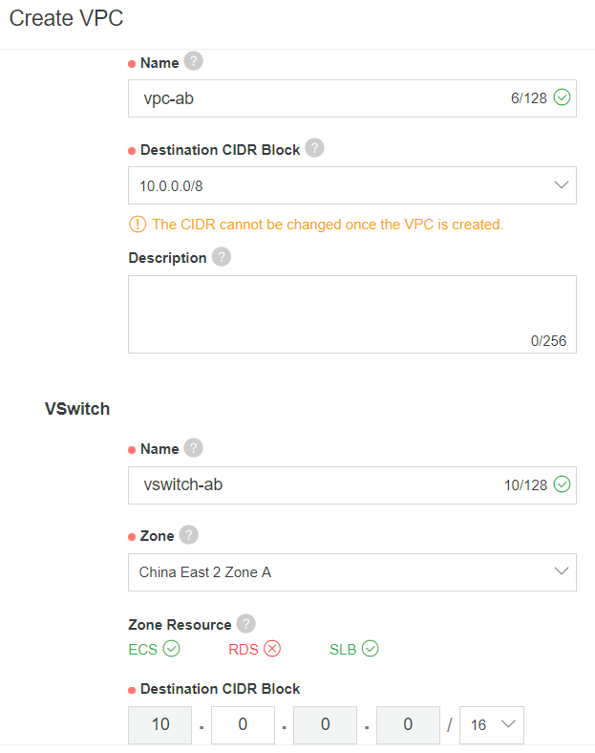The image size is (595, 753).
Task: Click help icon beside VSwitch Name label
Action: point(193,447)
